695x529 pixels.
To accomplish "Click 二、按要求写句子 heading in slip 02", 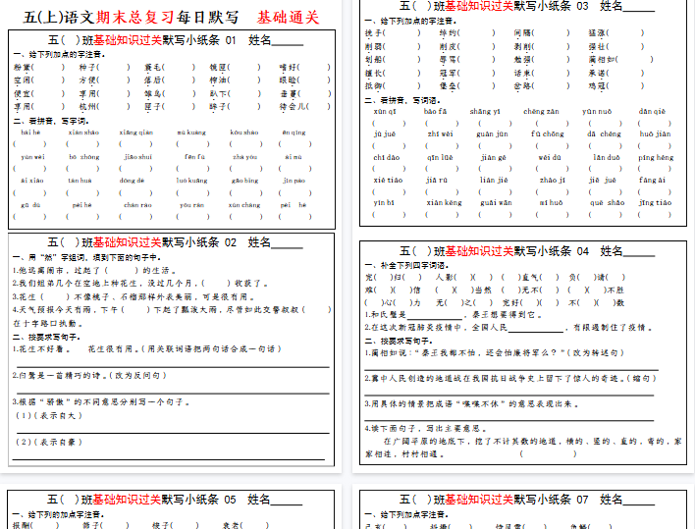I will tap(46, 338).
